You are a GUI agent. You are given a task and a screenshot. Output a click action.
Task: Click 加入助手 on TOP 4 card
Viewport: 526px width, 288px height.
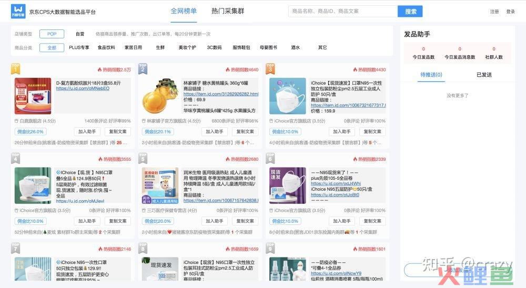(x=87, y=221)
